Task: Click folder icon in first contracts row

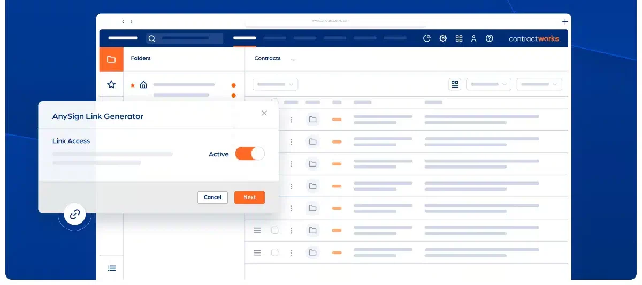Action: 313,120
